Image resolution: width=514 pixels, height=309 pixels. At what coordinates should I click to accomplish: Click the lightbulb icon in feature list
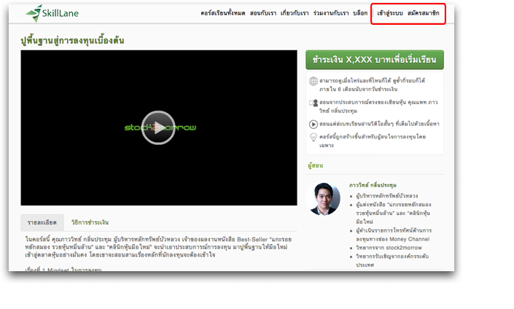[314, 137]
